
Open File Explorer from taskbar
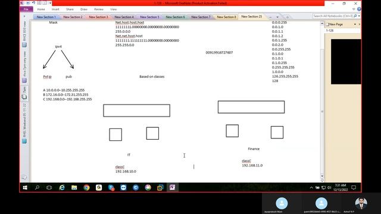click(x=74, y=188)
